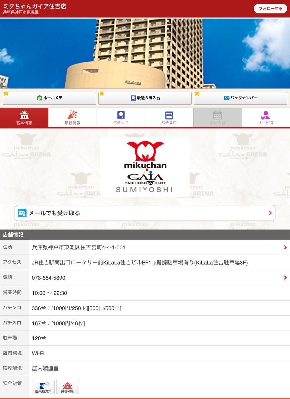This screenshot has width=290, height=399.
Task: Click the subtitle 兵庫県神戸市東灘区
Action: [21, 12]
